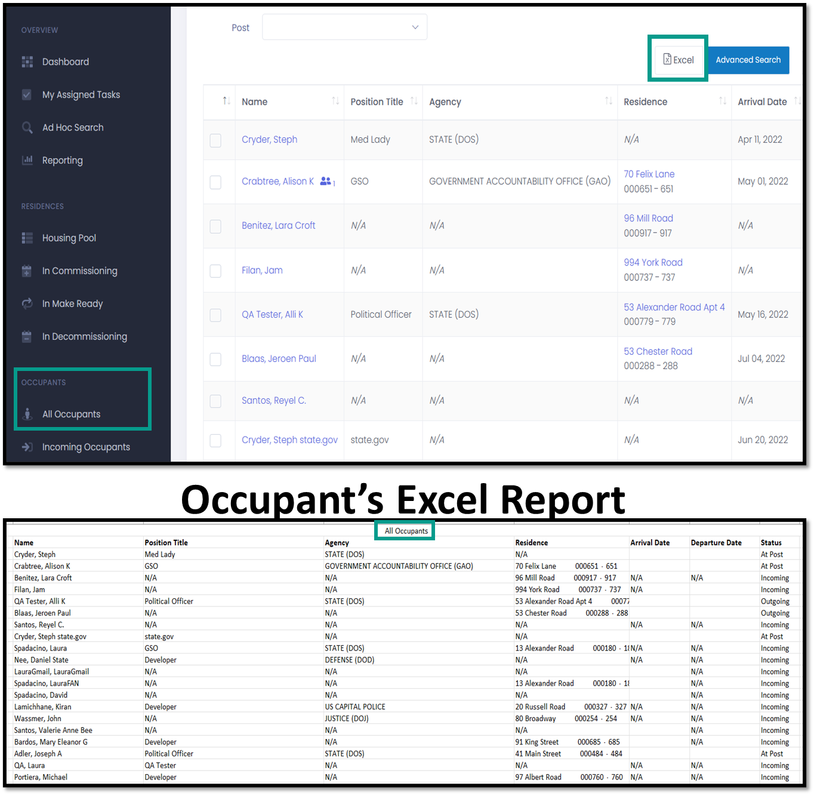Click the In Make Ready refresh icon
This screenshot has width=814, height=795.
[x=27, y=303]
